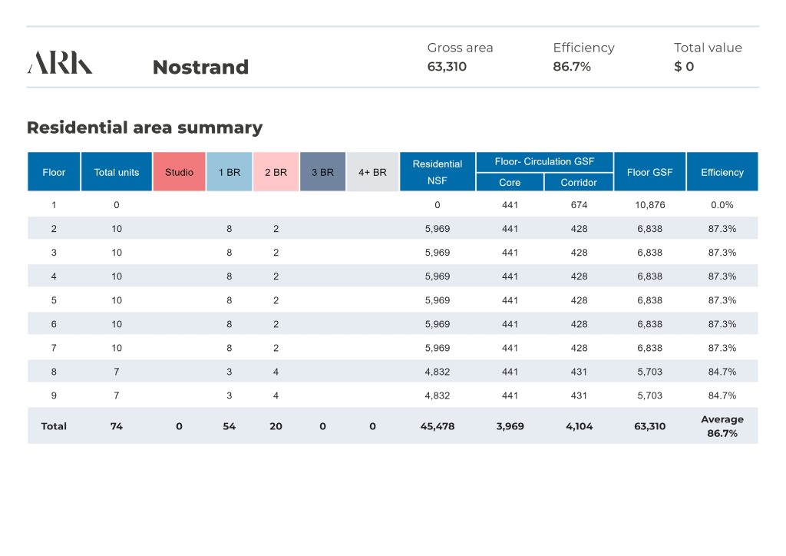Click the Total value $ 0 figure
This screenshot has width=786, height=556.
(684, 67)
